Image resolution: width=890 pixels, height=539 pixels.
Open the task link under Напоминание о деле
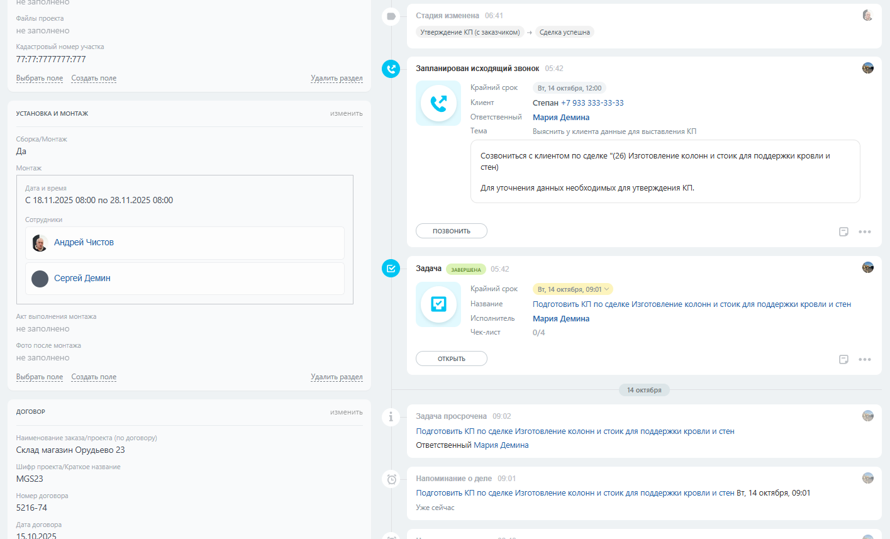click(x=576, y=493)
